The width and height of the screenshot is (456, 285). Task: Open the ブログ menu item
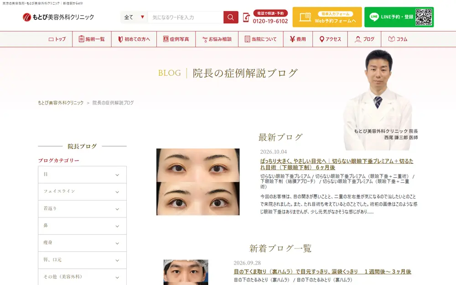(364, 39)
